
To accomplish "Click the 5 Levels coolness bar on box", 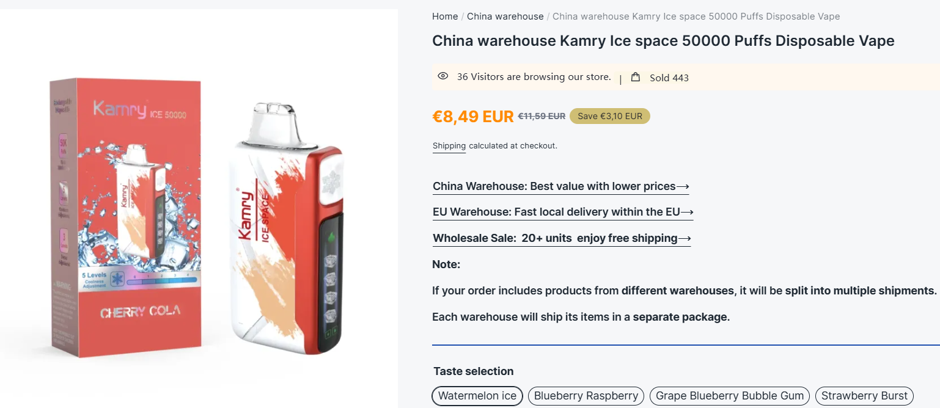I will point(139,280).
